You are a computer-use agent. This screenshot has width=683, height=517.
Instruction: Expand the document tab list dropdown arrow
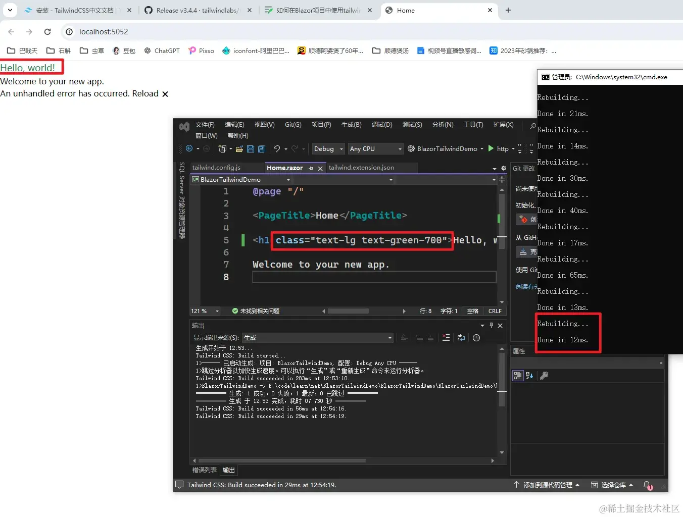pyautogui.click(x=494, y=169)
